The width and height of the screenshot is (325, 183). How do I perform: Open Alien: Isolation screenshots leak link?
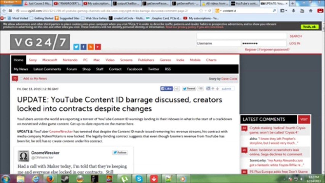pos(276,152)
